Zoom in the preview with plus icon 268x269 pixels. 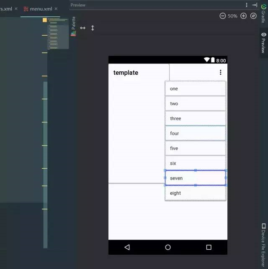(243, 16)
